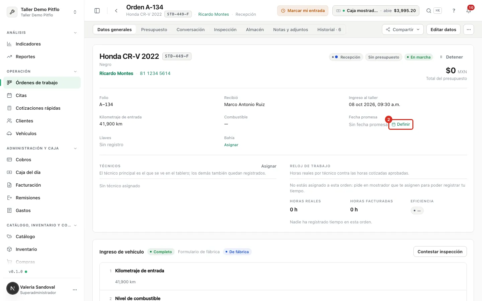Screen dimensions: 482x301
Task: Click Asignar in the Técnicos section
Action: 269,166
